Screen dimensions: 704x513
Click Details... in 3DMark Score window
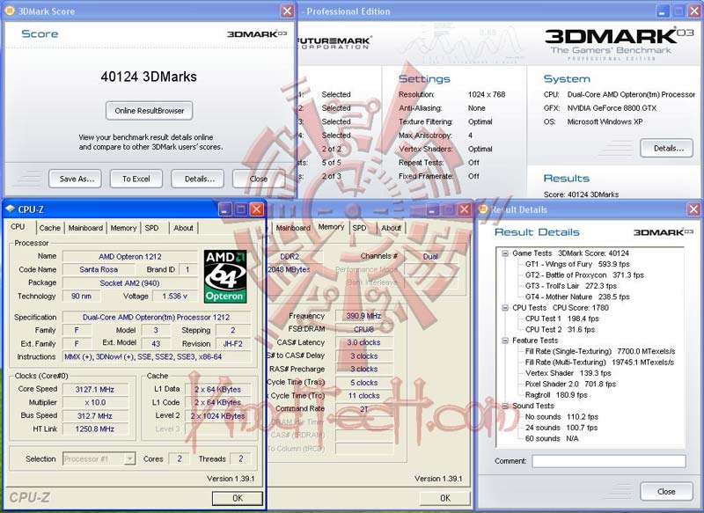point(198,179)
